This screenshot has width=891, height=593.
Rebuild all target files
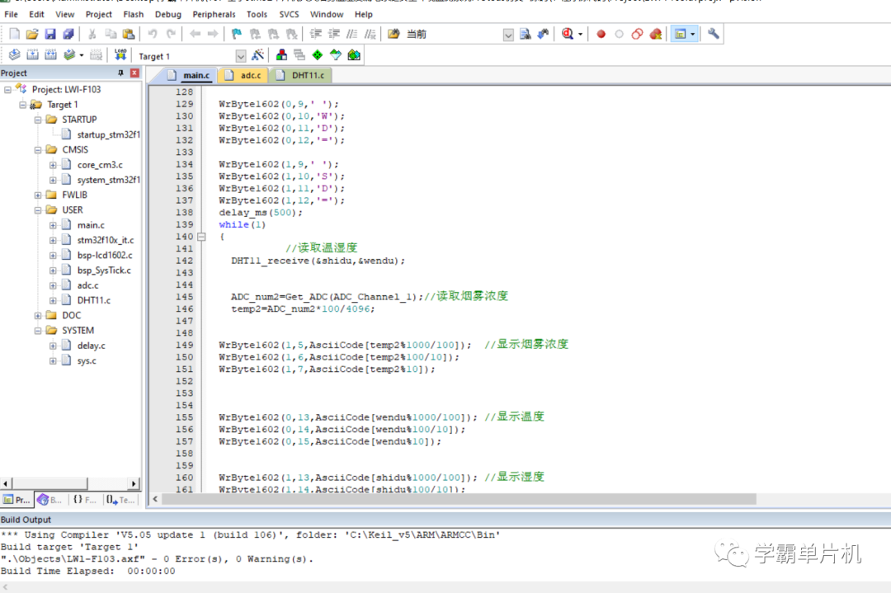(50, 55)
